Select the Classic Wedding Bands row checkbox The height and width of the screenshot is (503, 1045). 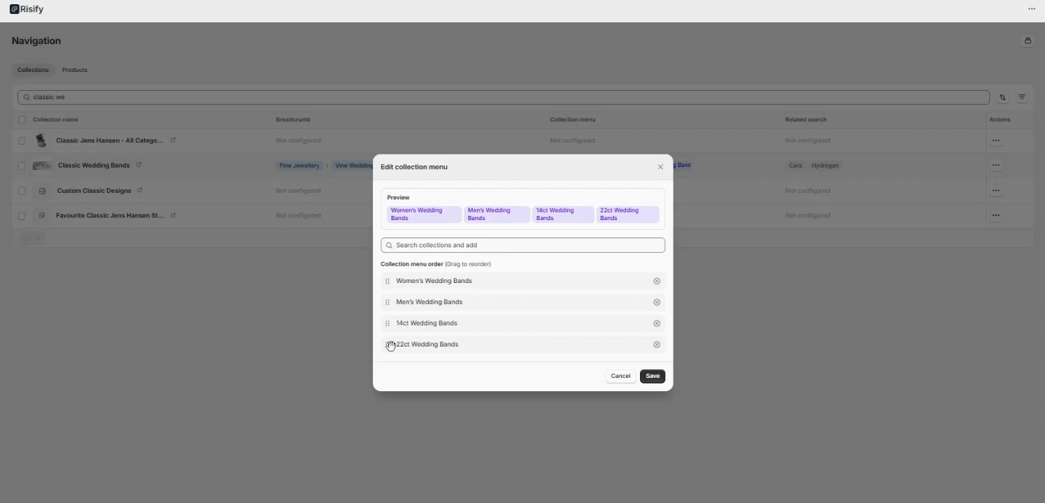[22, 166]
